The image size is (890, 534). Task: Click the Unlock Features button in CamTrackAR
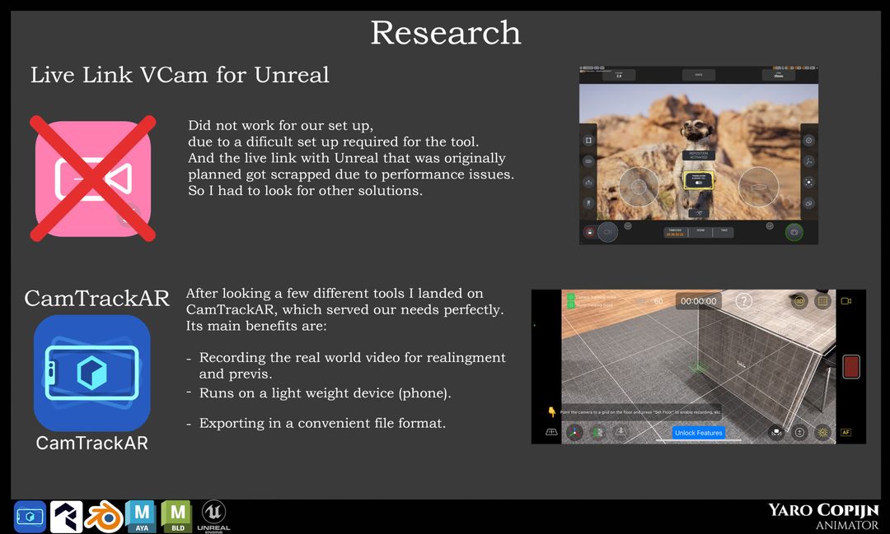coord(698,433)
